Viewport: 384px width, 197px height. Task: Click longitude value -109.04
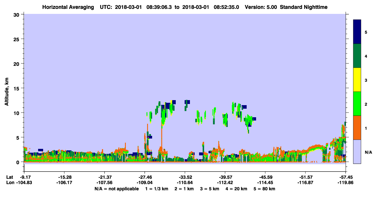click(x=144, y=183)
